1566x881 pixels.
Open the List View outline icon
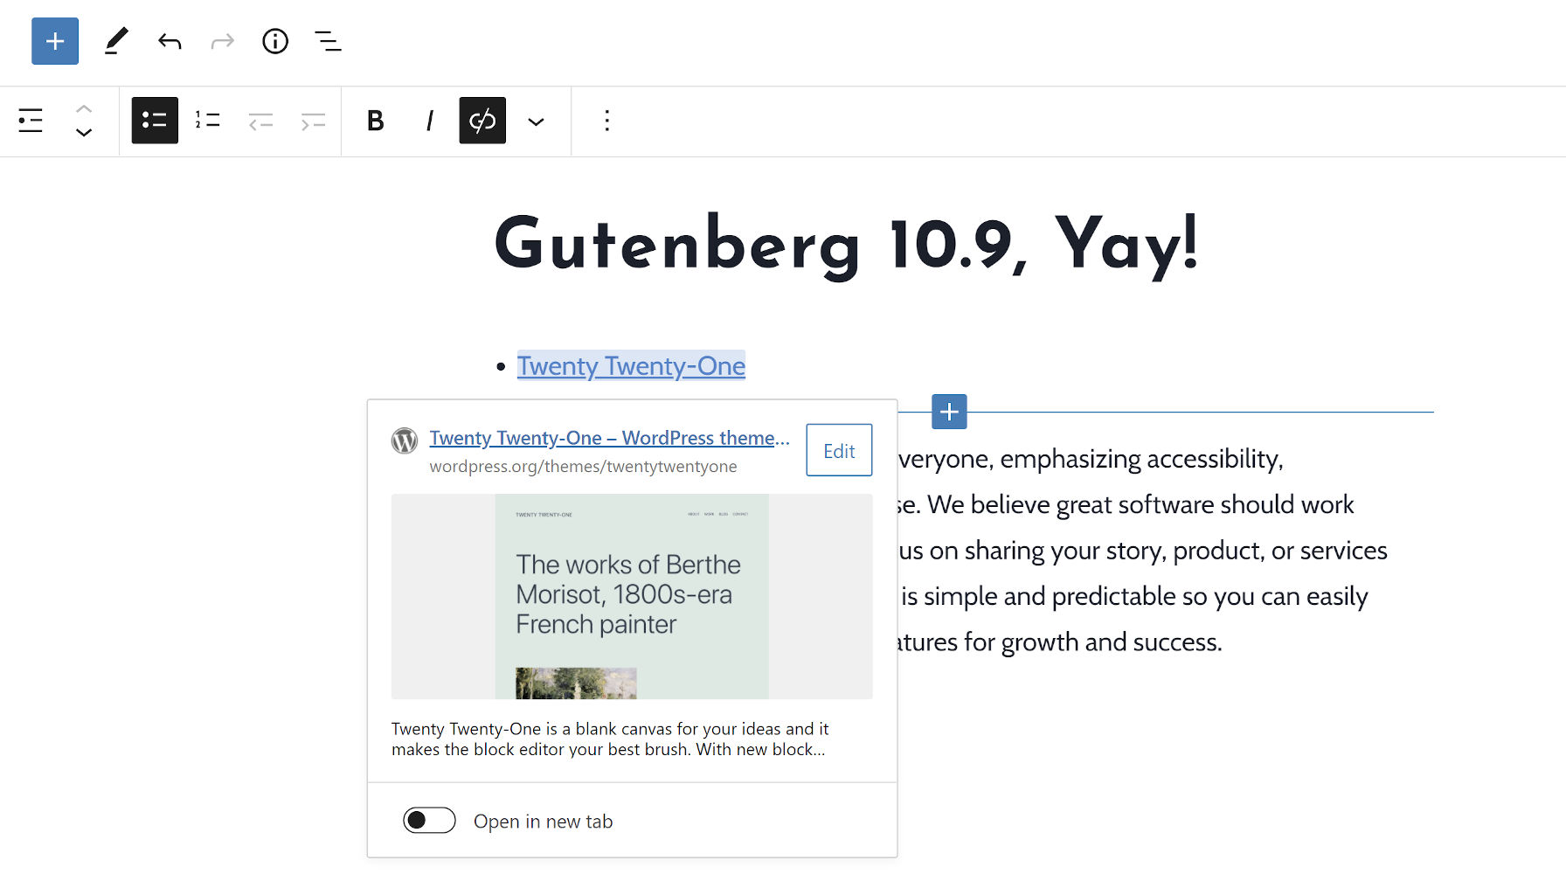point(329,41)
